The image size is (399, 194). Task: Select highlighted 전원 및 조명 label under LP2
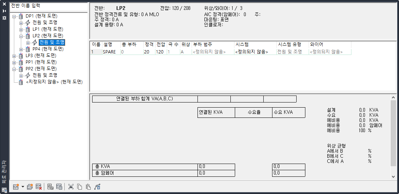click(x=52, y=42)
